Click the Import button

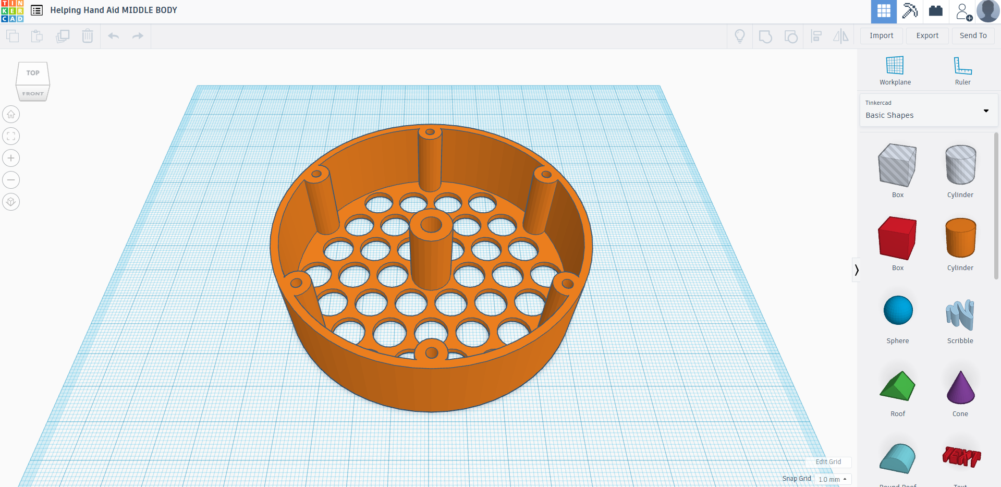point(882,35)
